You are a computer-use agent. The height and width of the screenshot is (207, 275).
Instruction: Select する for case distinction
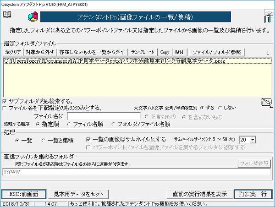pyautogui.click(x=202, y=108)
